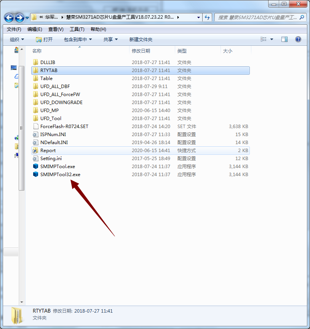Open the Report shortcut

point(48,150)
